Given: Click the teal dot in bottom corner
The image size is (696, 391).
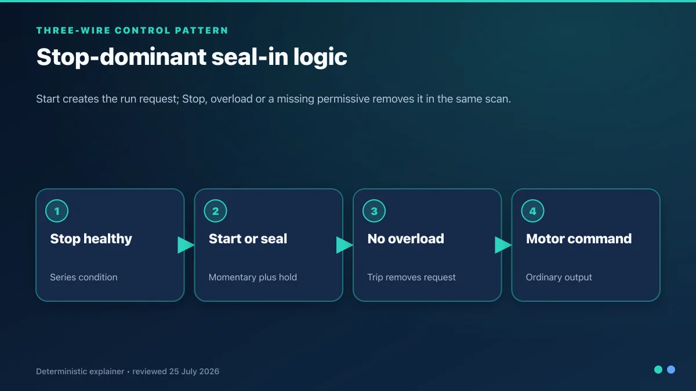Looking at the screenshot, I should [x=658, y=370].
